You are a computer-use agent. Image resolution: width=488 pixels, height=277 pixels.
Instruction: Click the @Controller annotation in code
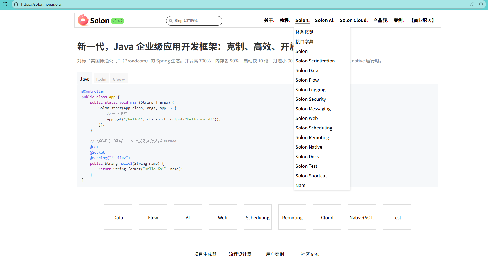(x=93, y=91)
